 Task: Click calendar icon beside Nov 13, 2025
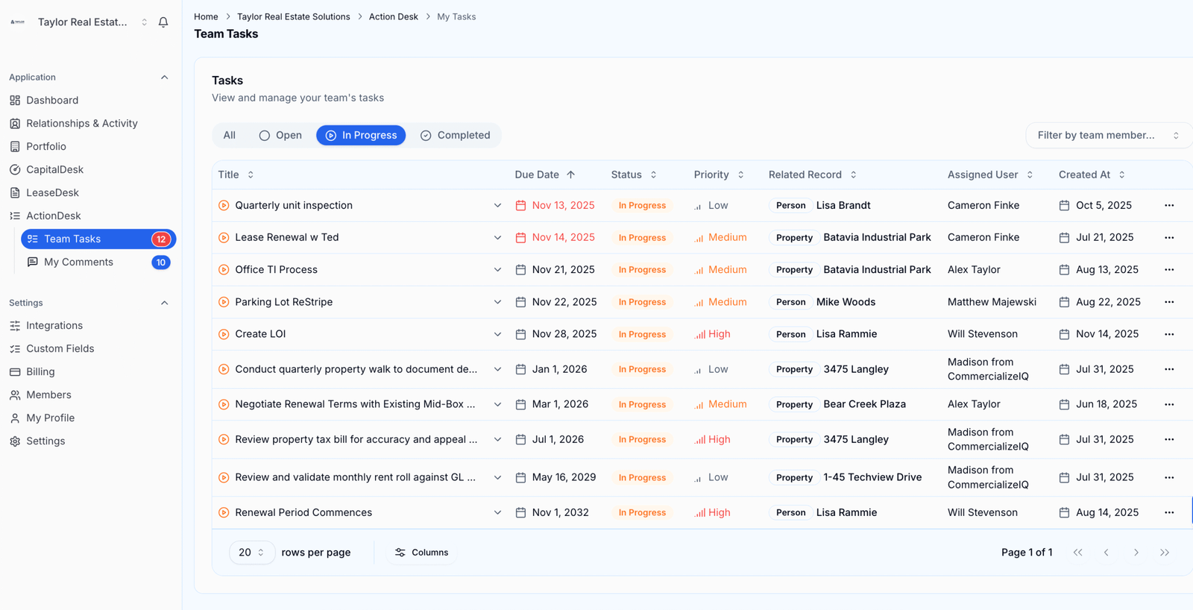click(520, 206)
